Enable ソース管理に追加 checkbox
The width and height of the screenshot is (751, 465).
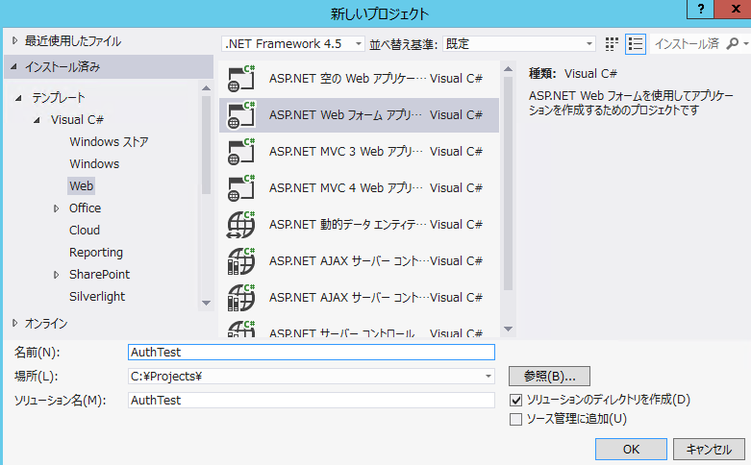[x=515, y=420]
